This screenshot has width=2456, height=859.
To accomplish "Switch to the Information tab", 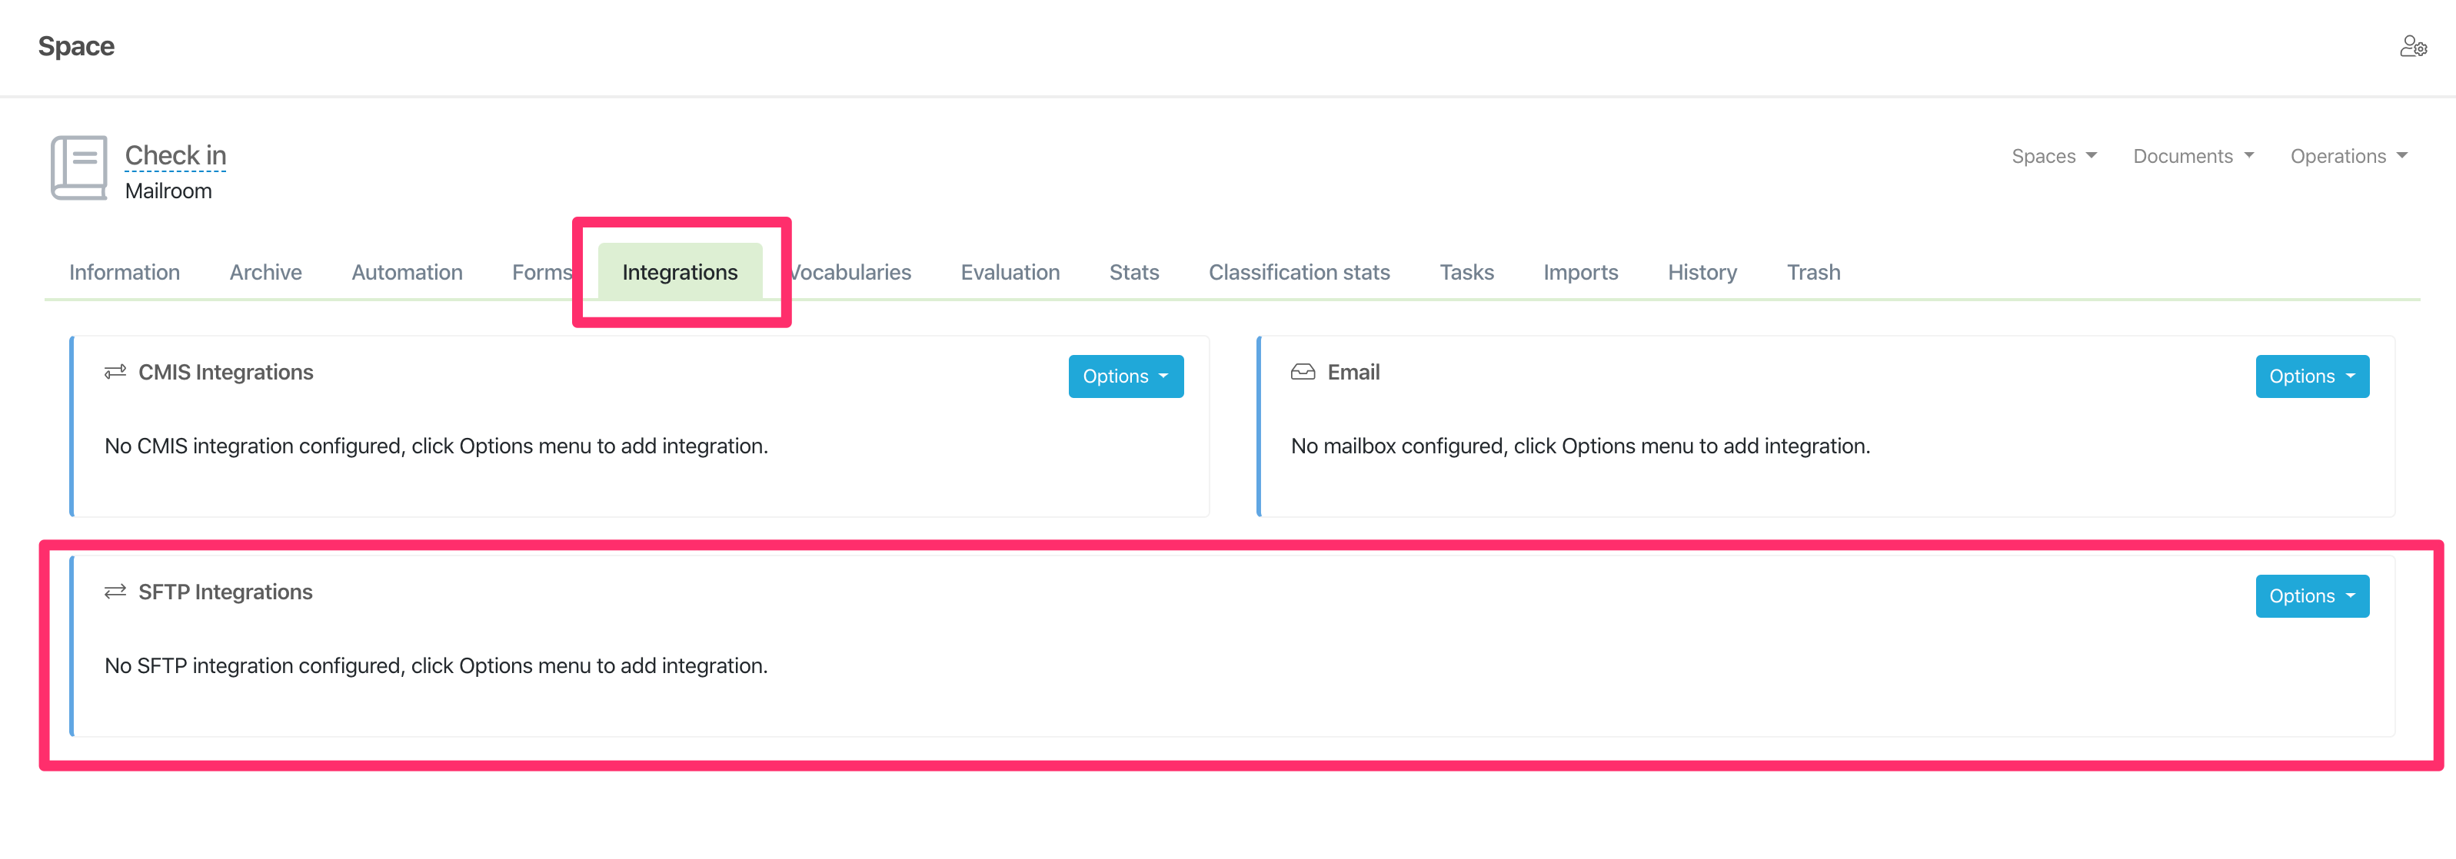I will (124, 272).
